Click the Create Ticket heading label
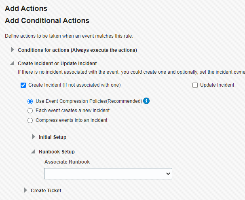The width and height of the screenshot is (245, 200). (46, 190)
